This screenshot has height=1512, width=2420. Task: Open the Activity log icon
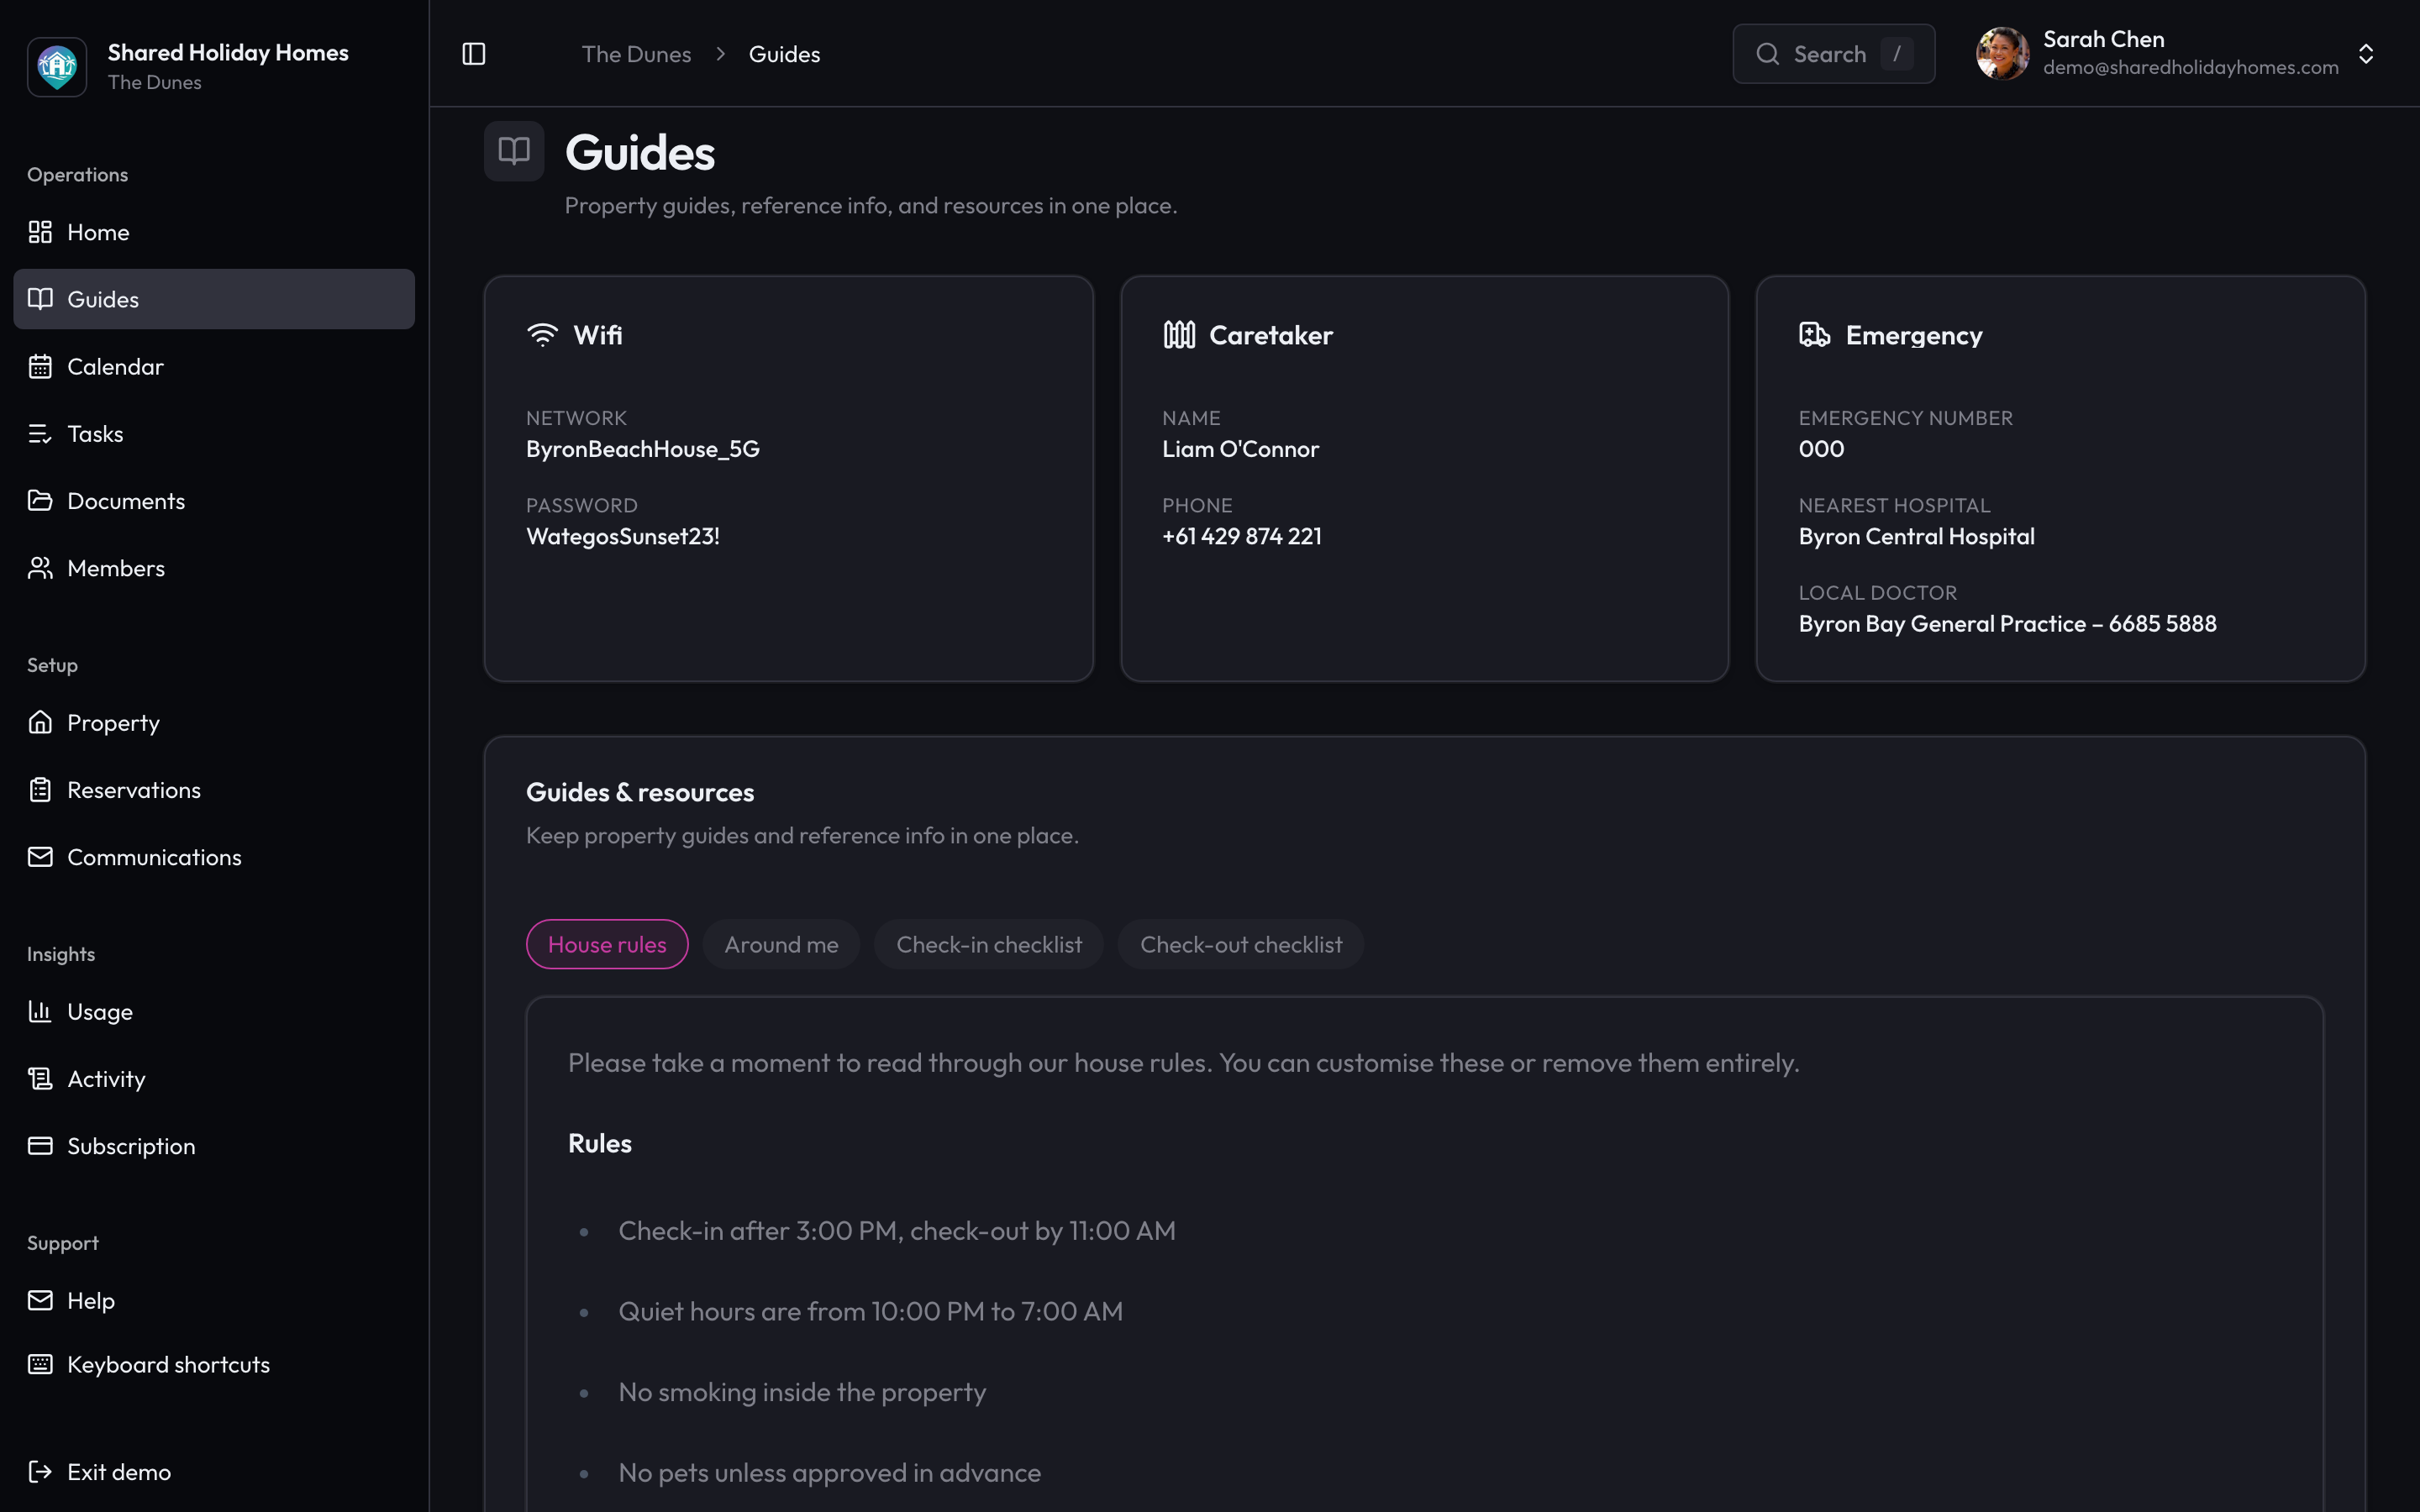click(x=40, y=1078)
